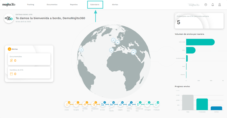This screenshot has height=118, width=227.
Task: Select the Finalizado checkmark status icon
Action: click(156, 104)
